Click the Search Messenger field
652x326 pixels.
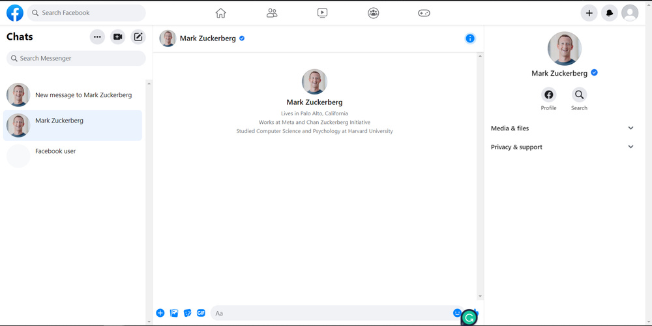(76, 58)
